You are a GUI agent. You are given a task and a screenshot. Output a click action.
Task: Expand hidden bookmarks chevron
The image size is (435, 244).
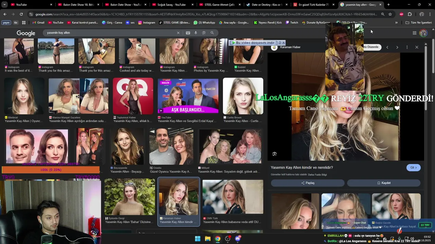(396, 22)
